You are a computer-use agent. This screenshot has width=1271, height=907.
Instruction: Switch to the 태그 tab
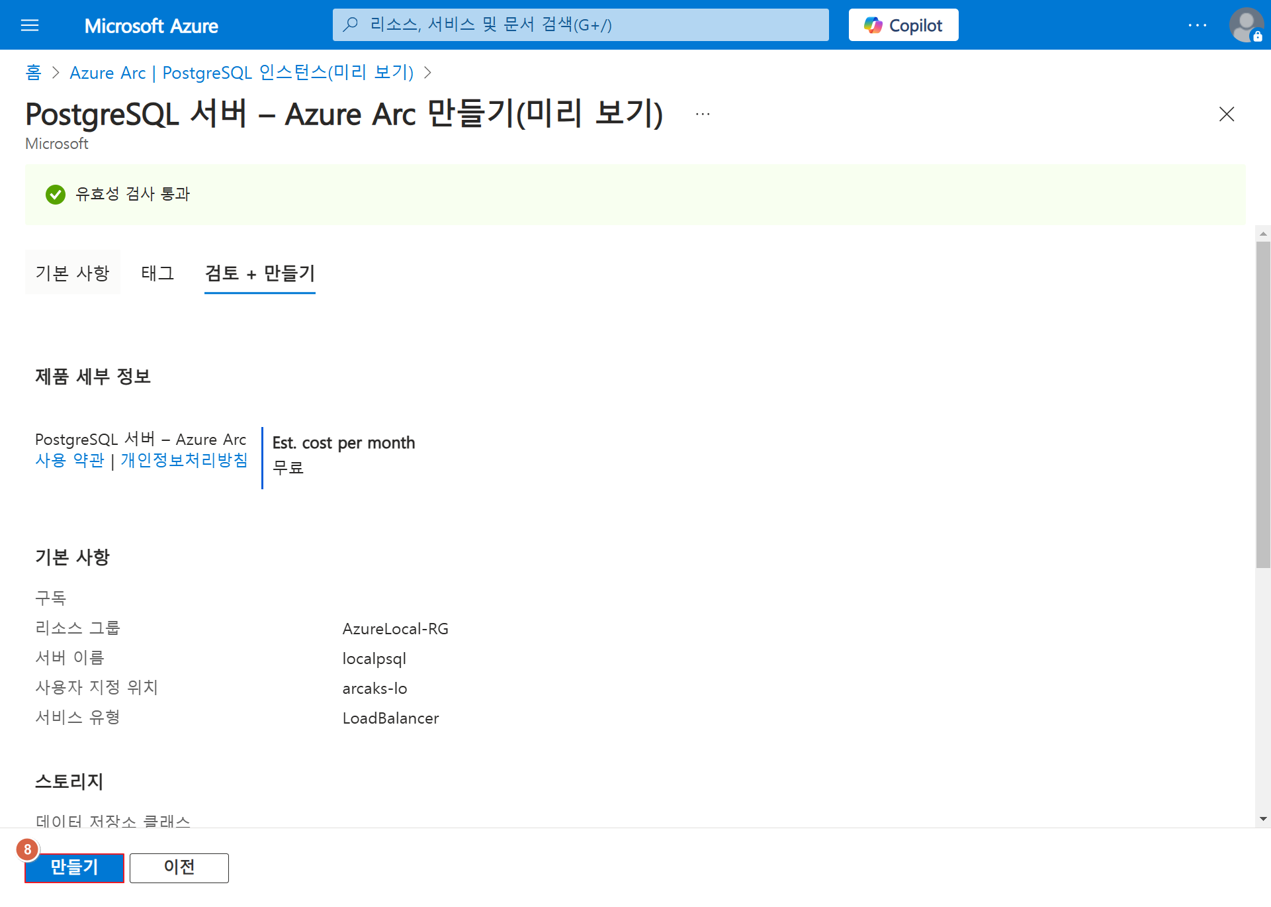pos(157,273)
